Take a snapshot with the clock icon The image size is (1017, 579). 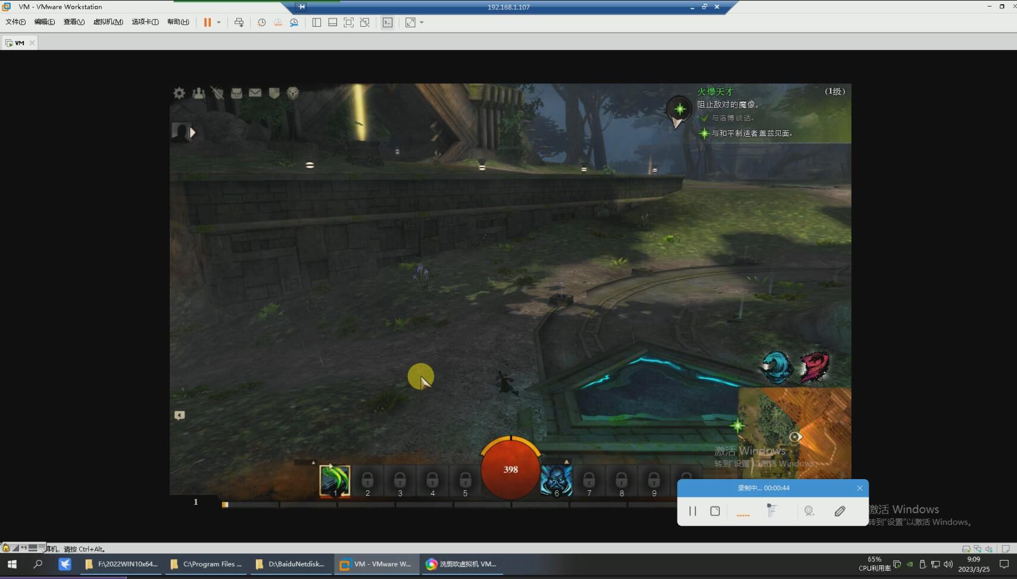(x=261, y=22)
